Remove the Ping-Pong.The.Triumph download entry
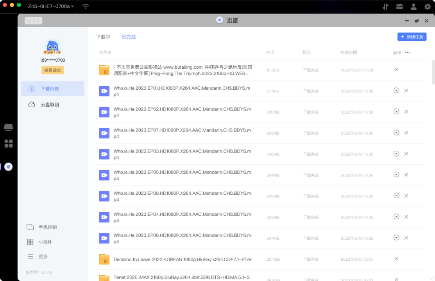Image resolution: width=435 pixels, height=281 pixels. (396, 69)
